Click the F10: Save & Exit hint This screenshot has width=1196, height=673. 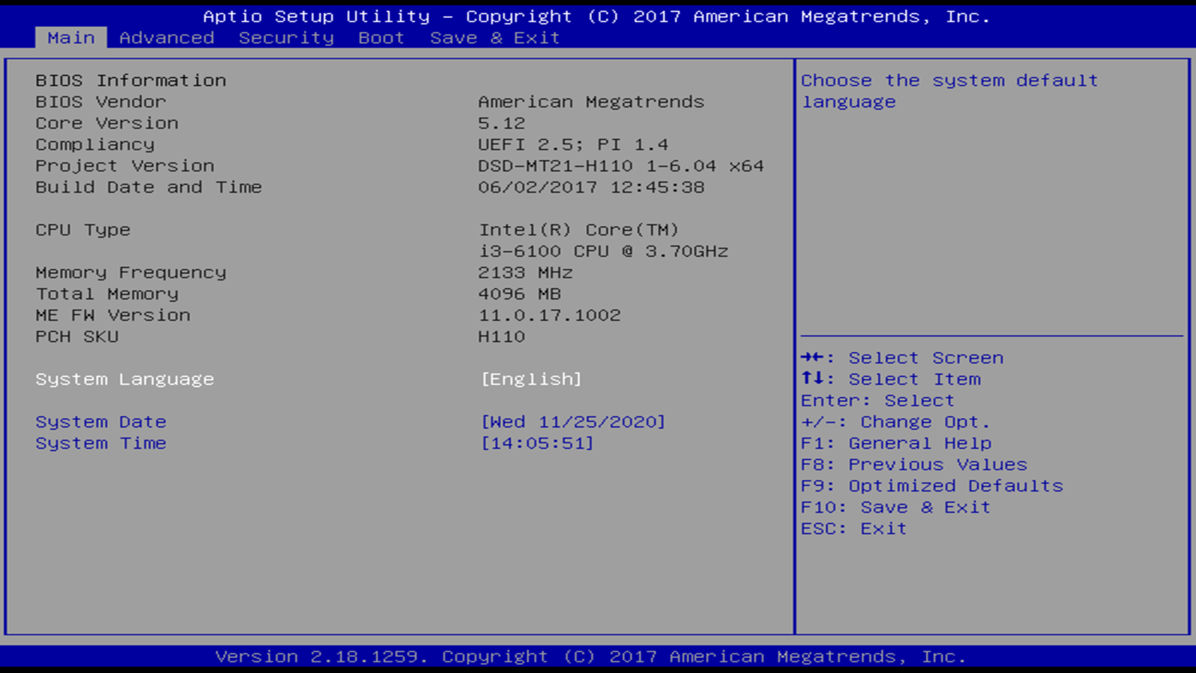(x=896, y=507)
